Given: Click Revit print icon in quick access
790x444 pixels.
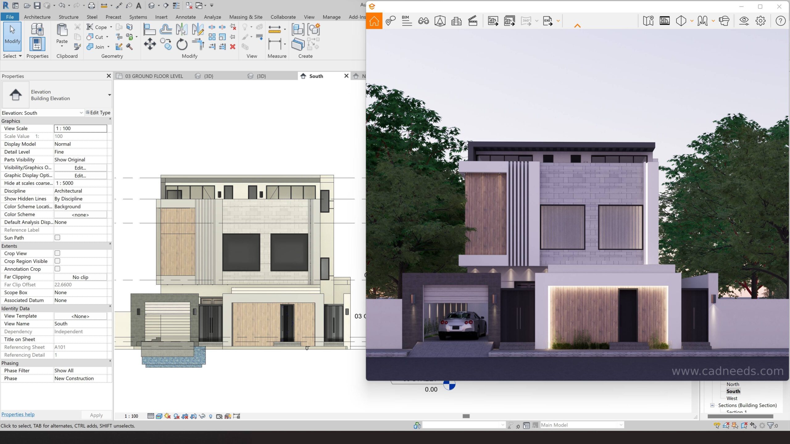Looking at the screenshot, I should tap(91, 6).
